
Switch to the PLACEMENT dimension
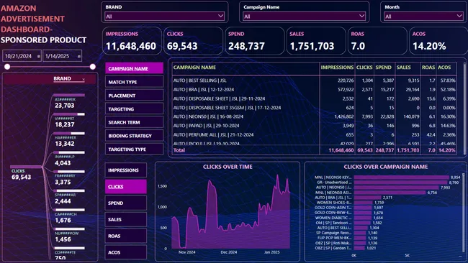click(135, 96)
